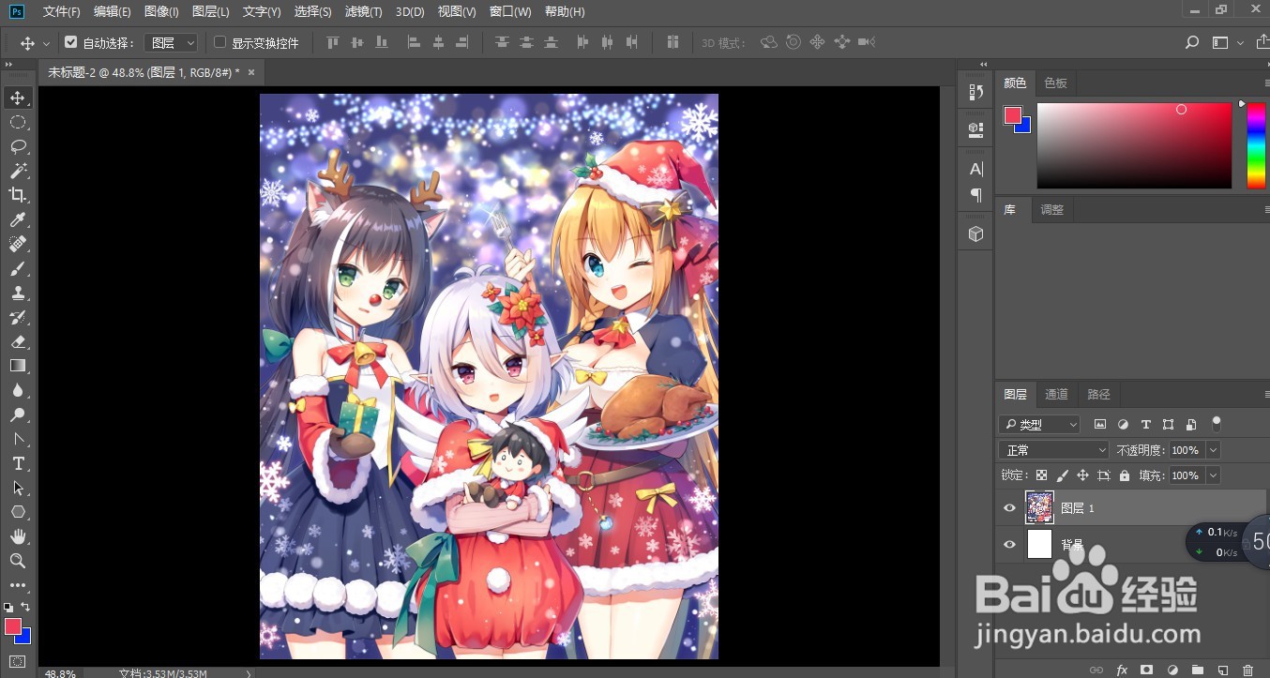Select the Pen tool
The image size is (1270, 678).
pos(18,439)
